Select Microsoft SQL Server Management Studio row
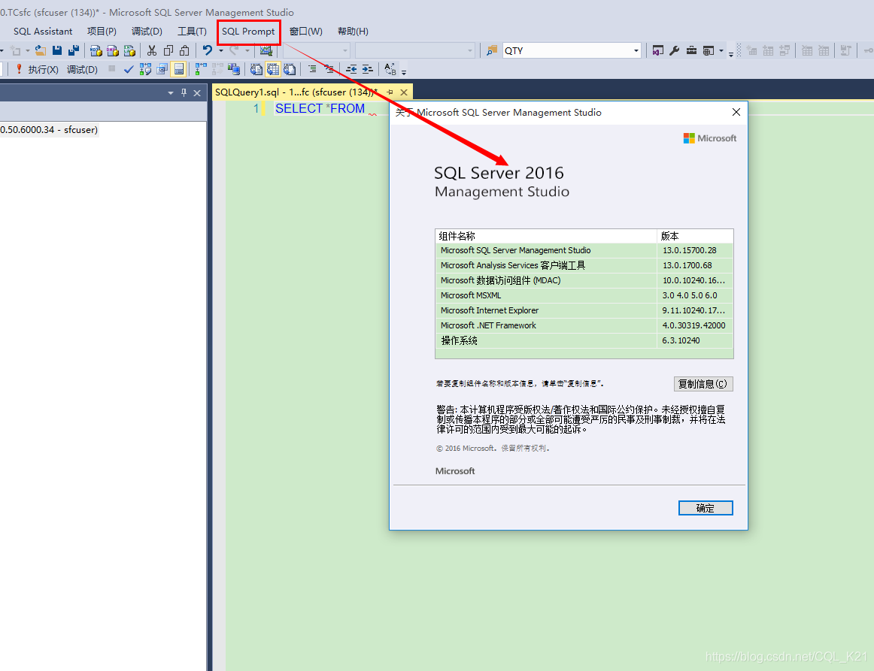 click(584, 250)
